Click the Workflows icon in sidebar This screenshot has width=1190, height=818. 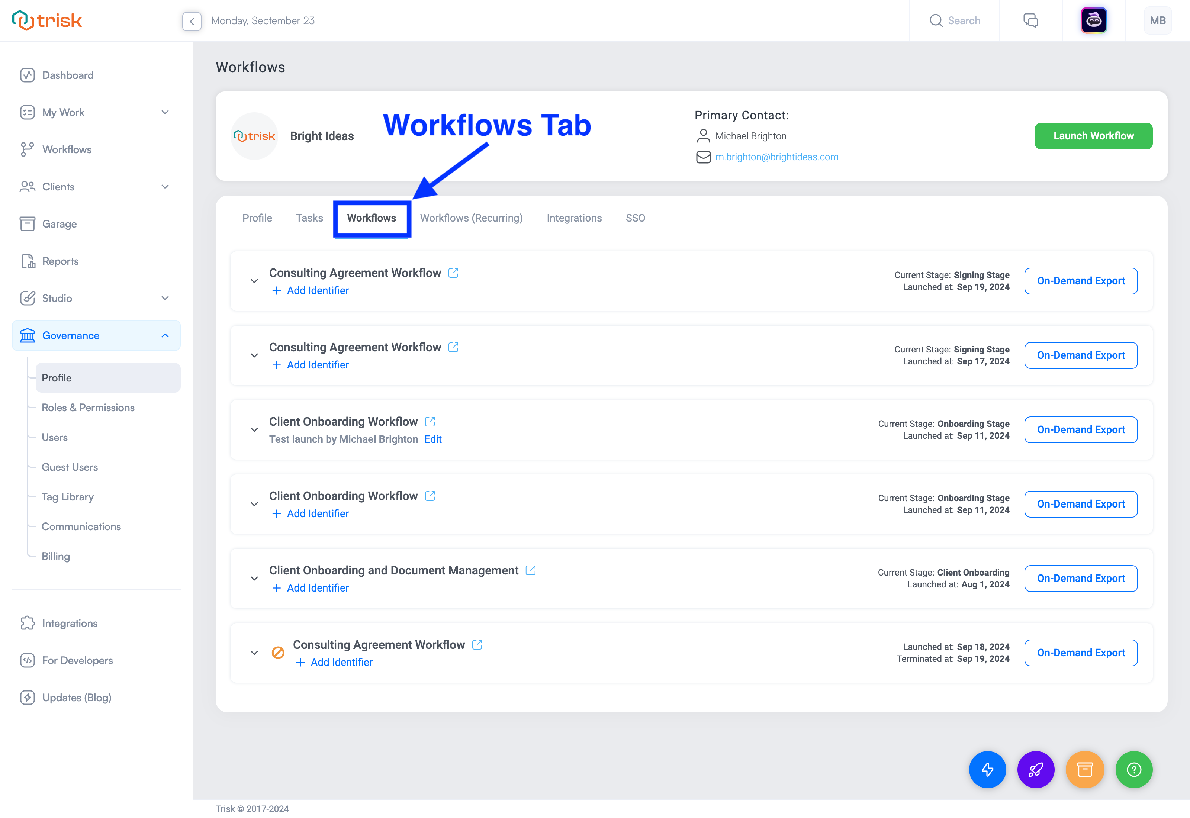[27, 149]
